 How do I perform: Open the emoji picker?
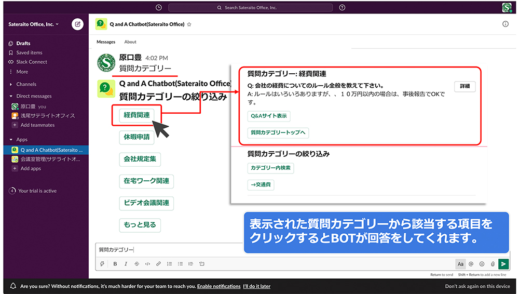482,264
